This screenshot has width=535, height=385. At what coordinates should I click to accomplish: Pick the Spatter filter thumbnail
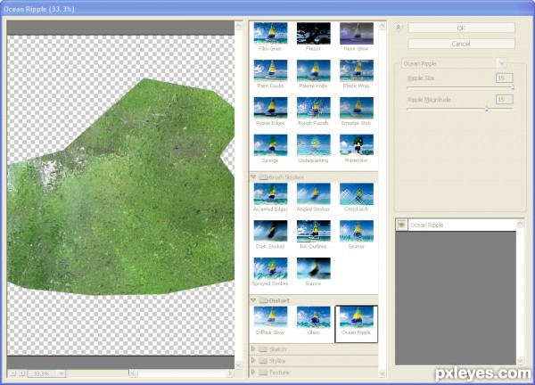click(356, 231)
